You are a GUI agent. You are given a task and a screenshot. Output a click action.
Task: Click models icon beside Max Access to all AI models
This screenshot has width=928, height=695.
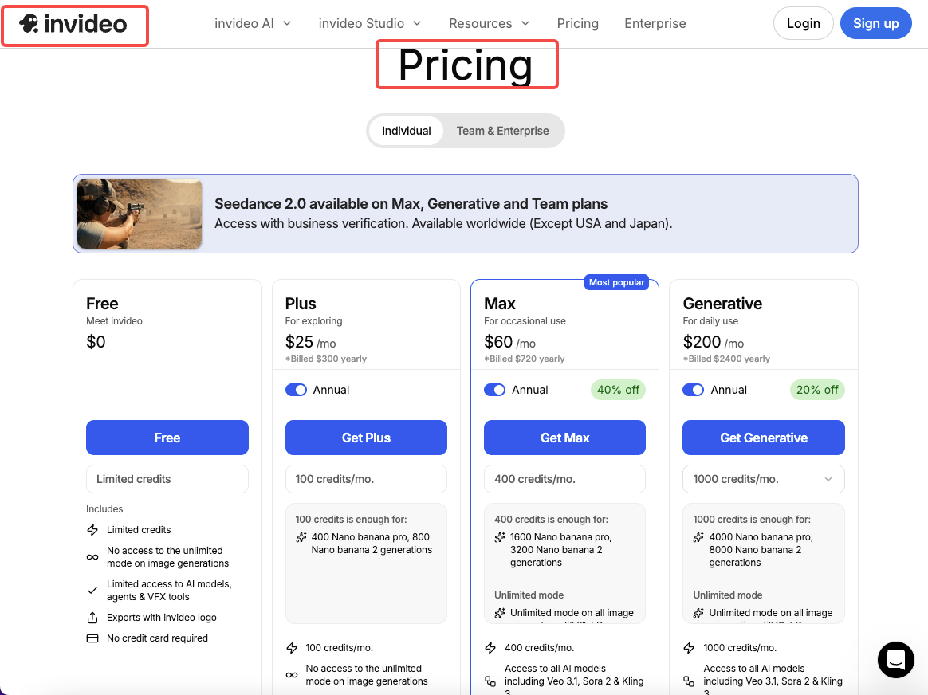490,681
